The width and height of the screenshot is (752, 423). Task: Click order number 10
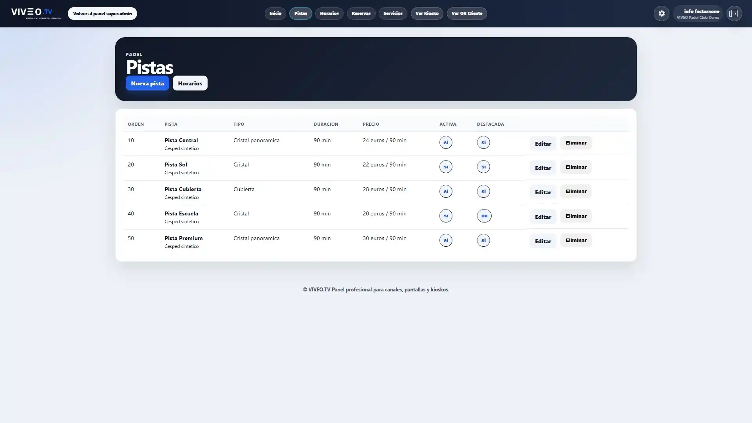131,140
